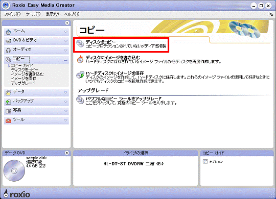
Task: Collapse the データ DVD panel arrow button
Action: [67, 153]
